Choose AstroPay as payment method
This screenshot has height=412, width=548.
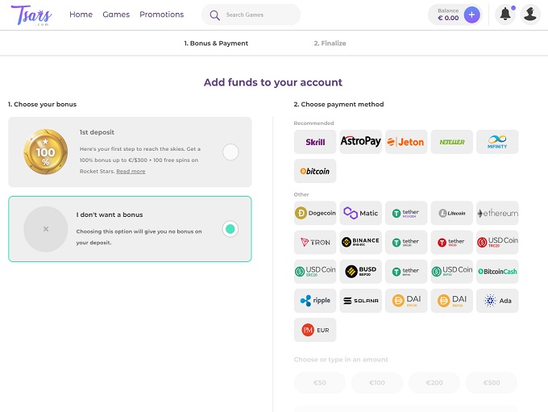click(x=360, y=142)
